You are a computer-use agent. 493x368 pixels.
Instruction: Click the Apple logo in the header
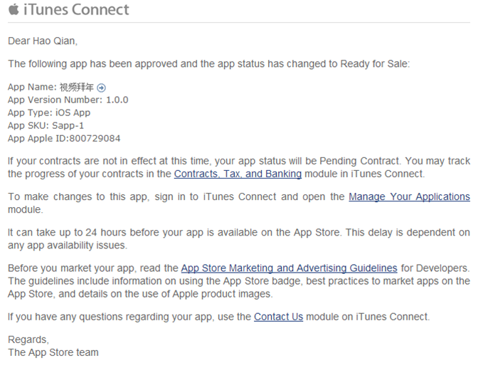coord(14,9)
